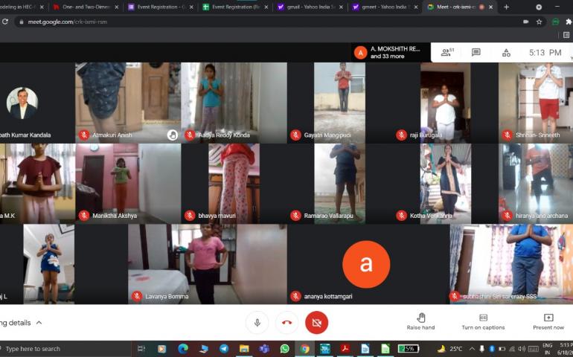Image resolution: width=573 pixels, height=357 pixels.
Task: Click the profile photo of Kumar Kandala
Action: [x=22, y=103]
